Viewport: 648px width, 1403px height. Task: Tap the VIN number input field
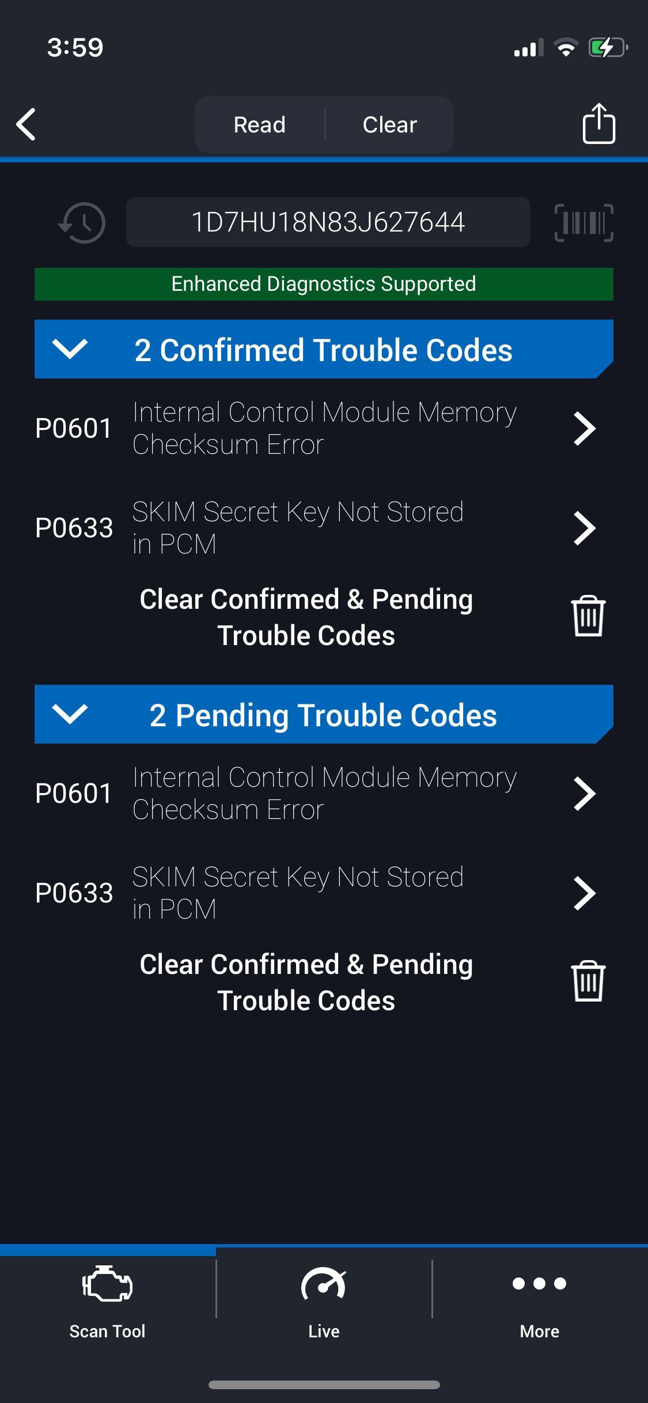click(x=328, y=222)
